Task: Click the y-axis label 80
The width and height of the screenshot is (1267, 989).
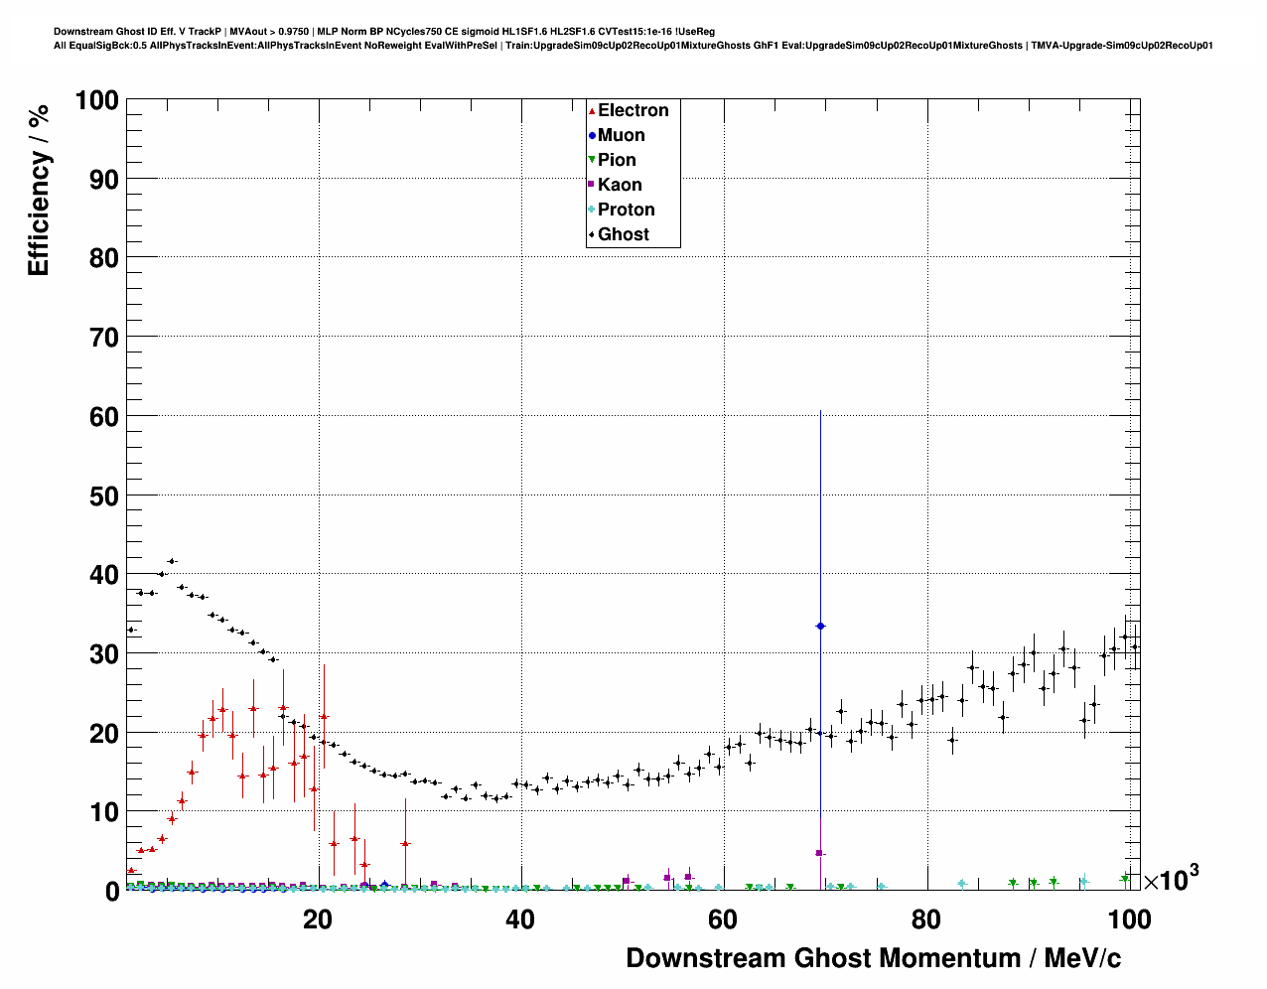Action: coord(105,258)
